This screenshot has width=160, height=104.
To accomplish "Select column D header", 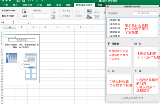I will [x=45, y=27].
